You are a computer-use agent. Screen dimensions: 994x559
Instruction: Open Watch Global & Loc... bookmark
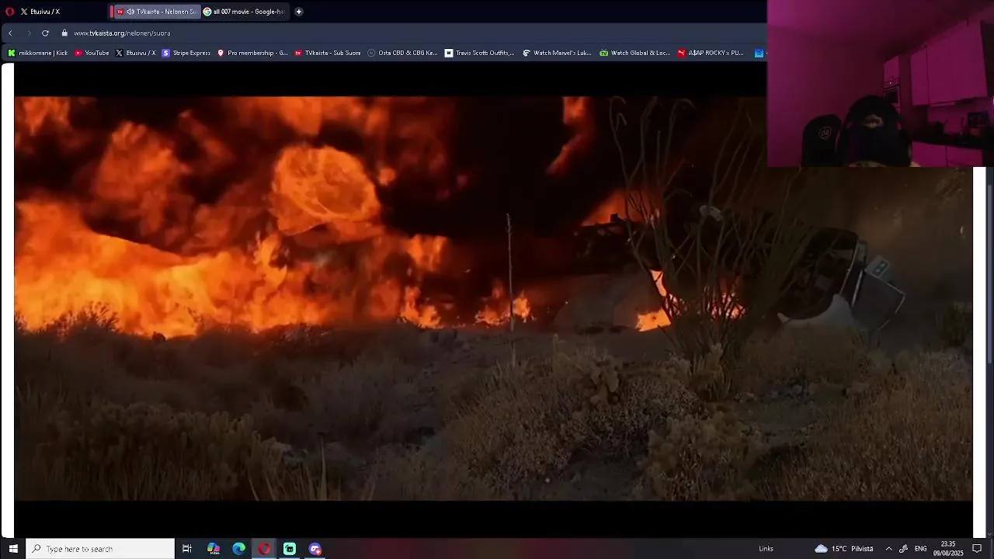click(634, 53)
